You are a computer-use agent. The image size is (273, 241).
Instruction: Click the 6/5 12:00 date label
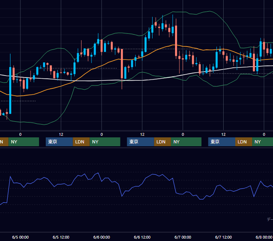coord(61,237)
